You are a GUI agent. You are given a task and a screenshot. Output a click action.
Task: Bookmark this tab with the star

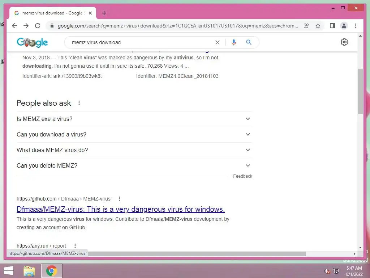318,26
